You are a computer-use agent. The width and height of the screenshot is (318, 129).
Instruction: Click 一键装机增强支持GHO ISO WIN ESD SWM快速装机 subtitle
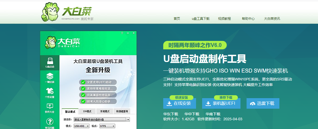click(226, 71)
